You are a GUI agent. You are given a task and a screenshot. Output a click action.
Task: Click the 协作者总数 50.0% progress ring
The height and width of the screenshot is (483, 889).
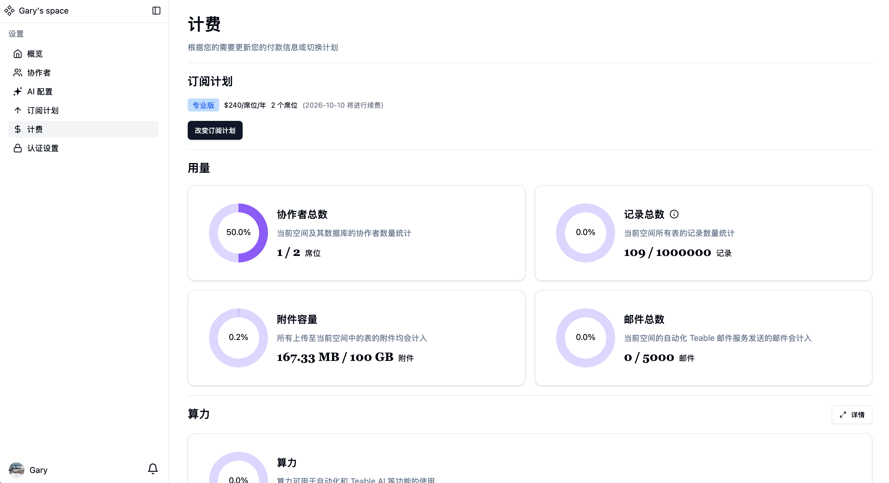click(238, 233)
